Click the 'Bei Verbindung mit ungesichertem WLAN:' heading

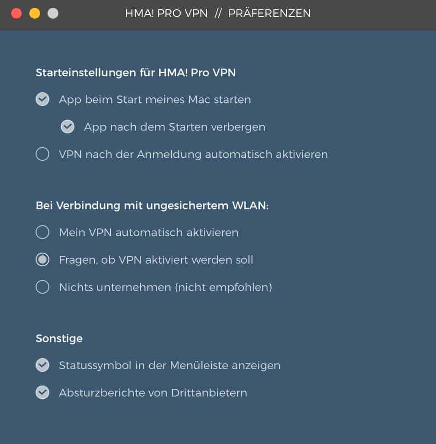(152, 206)
